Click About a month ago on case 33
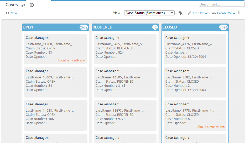Image resolution: width=245 pixels, height=143 pixels. click(x=71, y=60)
